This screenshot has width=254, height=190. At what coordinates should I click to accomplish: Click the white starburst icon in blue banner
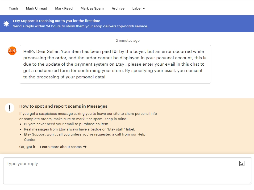tap(6, 23)
